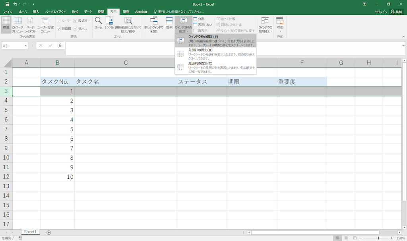Switch to the 校閲 tab

101,11
